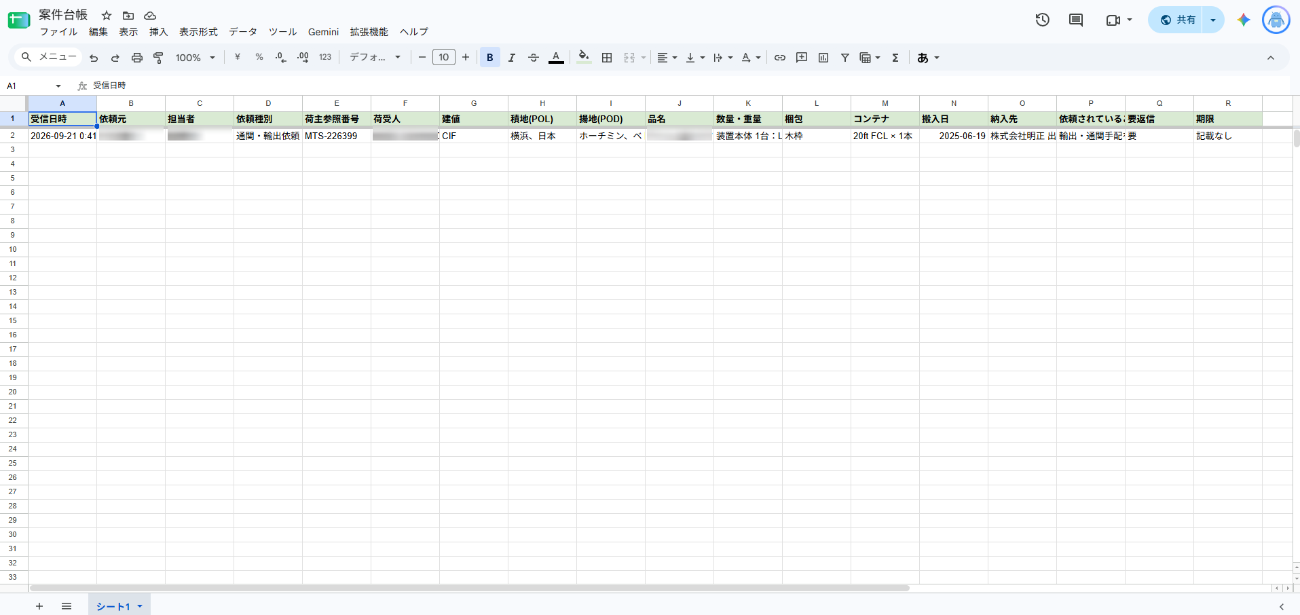Show all comments icon at top right
1300x615 pixels.
[x=1076, y=20]
